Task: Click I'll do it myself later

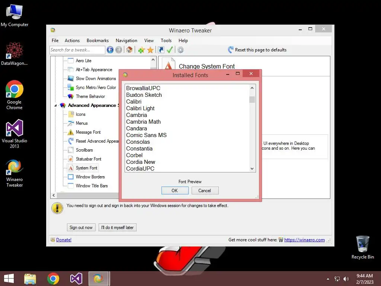Action: [117, 228]
